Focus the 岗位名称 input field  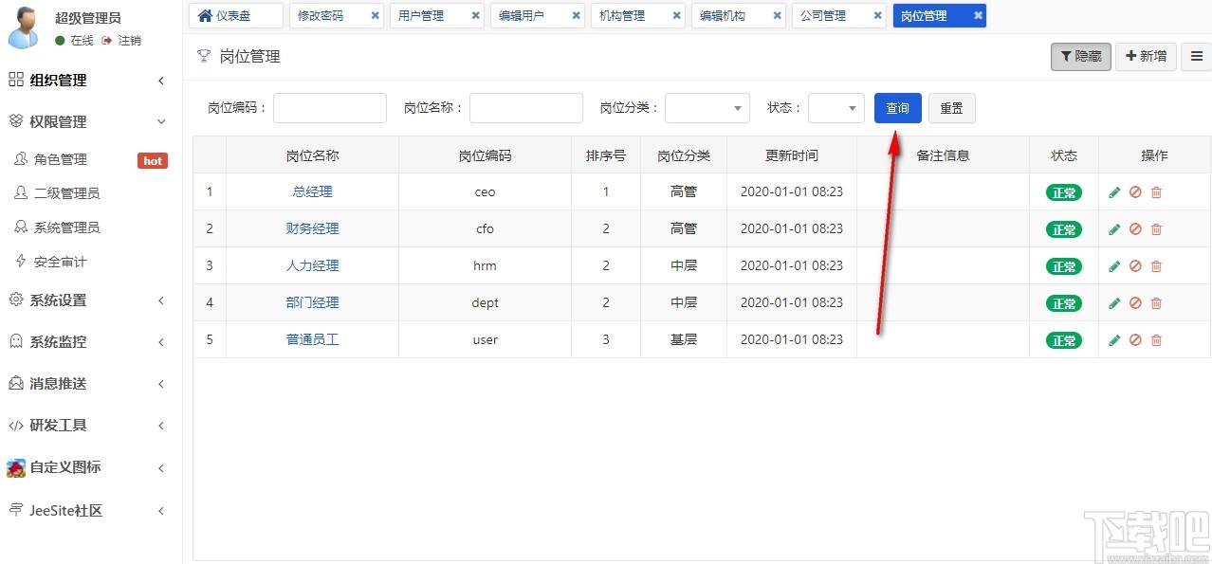(526, 108)
